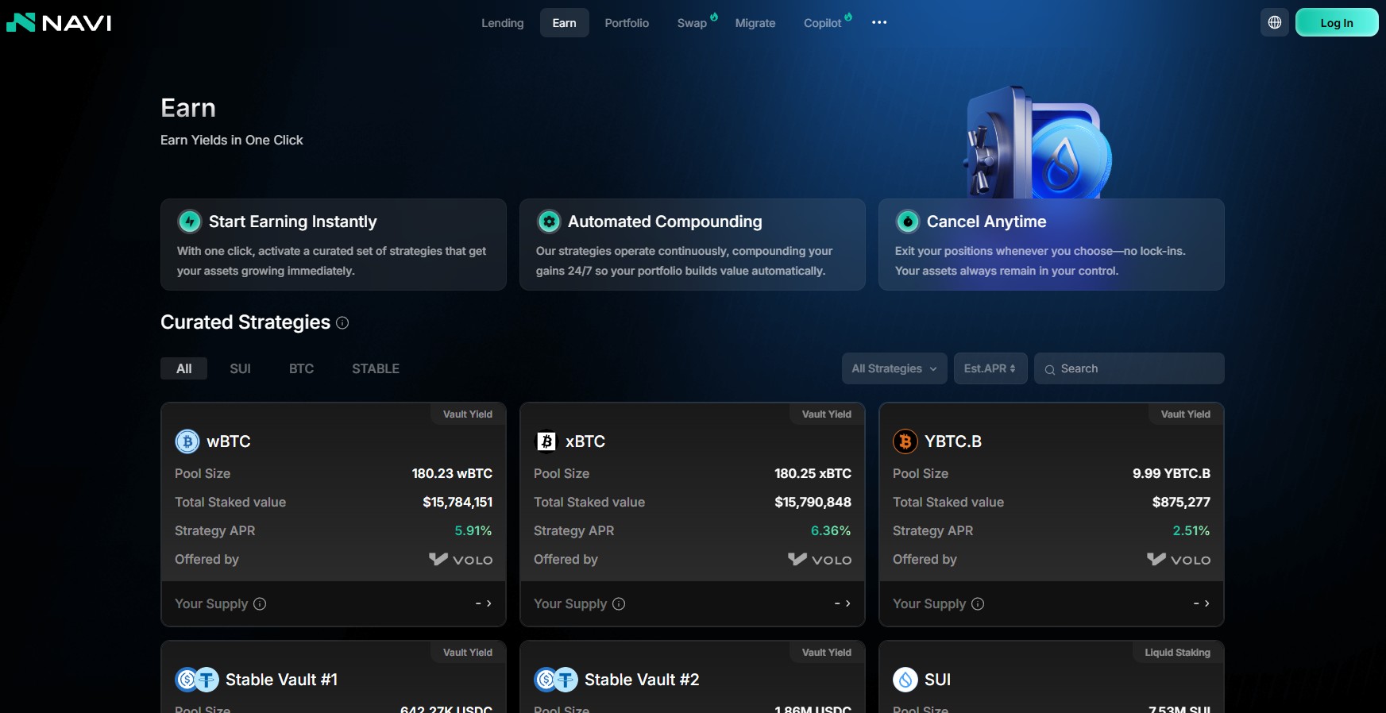Select the All filter tab

(183, 368)
